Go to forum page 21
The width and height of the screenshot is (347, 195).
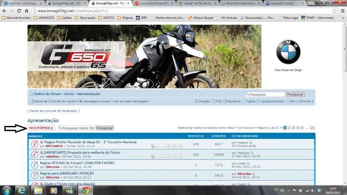pos(312,128)
